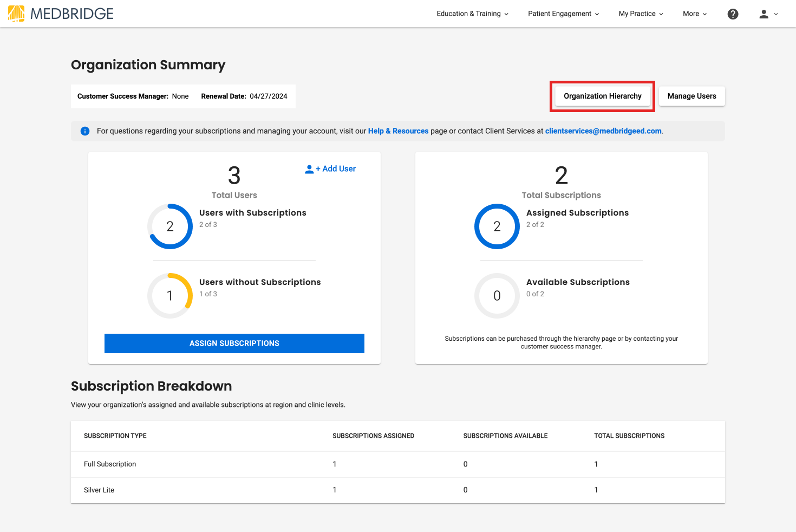
Task: Click the Manage Users button
Action: pyautogui.click(x=691, y=96)
